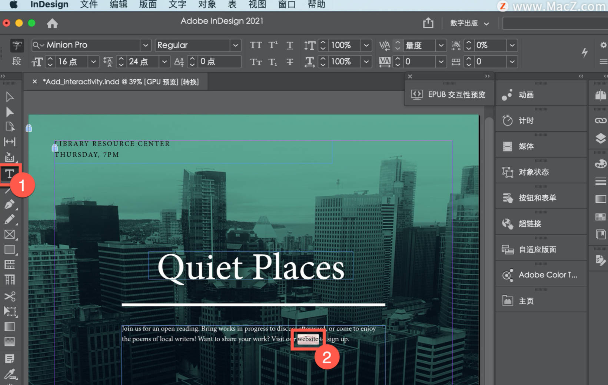Viewport: 608px width, 385px height.
Task: Open the 超链接 (Hyperlinks) panel
Action: tap(530, 223)
